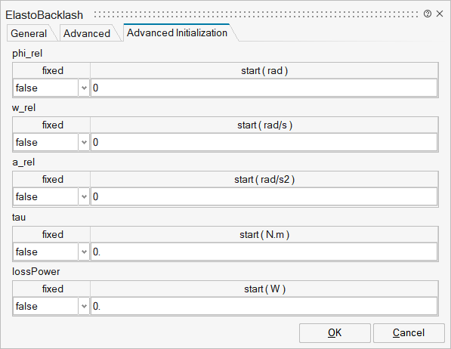The height and width of the screenshot is (349, 451).
Task: Click the tau start (N.m) column header
Action: 264,234
